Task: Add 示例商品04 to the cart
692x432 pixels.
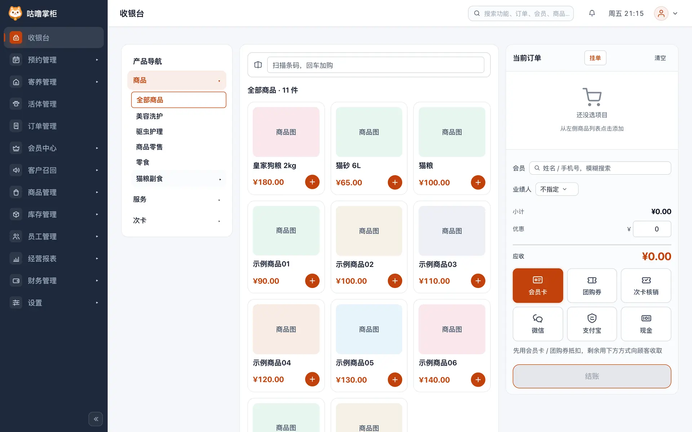Action: (312, 379)
